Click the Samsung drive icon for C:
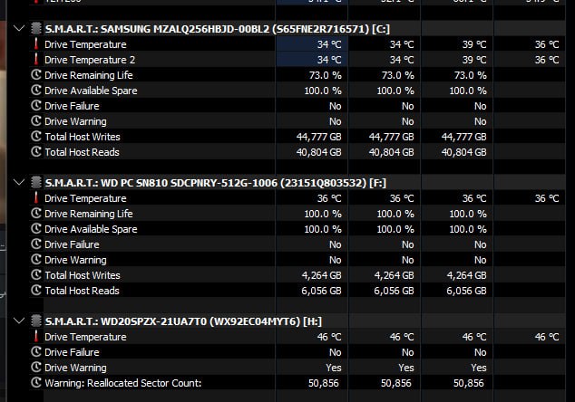Image resolution: width=575 pixels, height=402 pixels. click(36, 29)
